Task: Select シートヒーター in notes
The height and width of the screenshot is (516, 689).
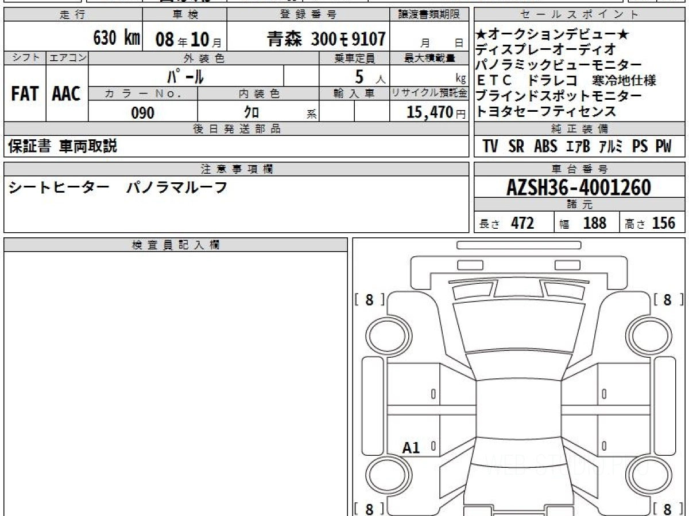Action: click(x=59, y=187)
